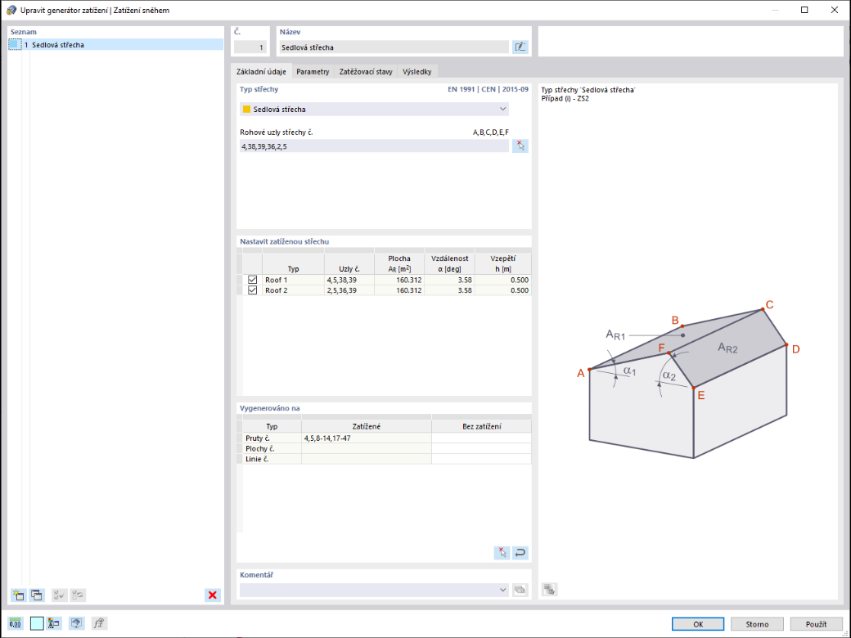This screenshot has width=851, height=638.
Task: Click nodes cell '4,5,38,39'
Action: coord(349,280)
